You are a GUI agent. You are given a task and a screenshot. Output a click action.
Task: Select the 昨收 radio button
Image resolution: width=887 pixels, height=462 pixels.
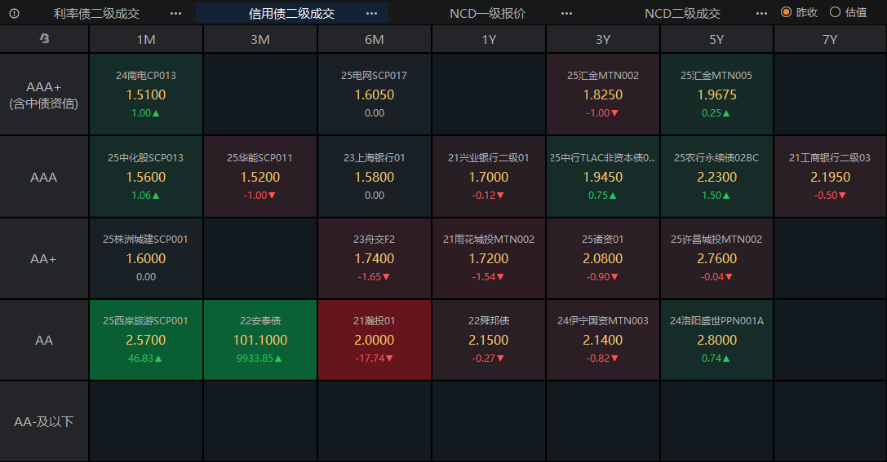coord(787,12)
